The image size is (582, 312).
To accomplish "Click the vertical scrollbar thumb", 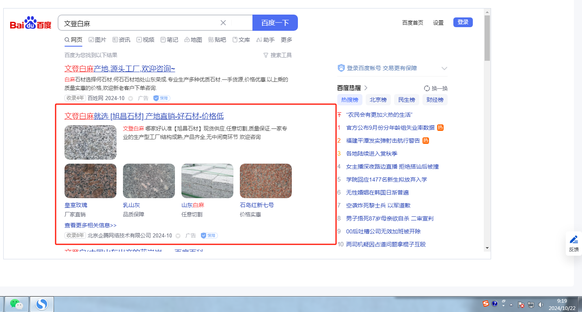I will (x=487, y=37).
